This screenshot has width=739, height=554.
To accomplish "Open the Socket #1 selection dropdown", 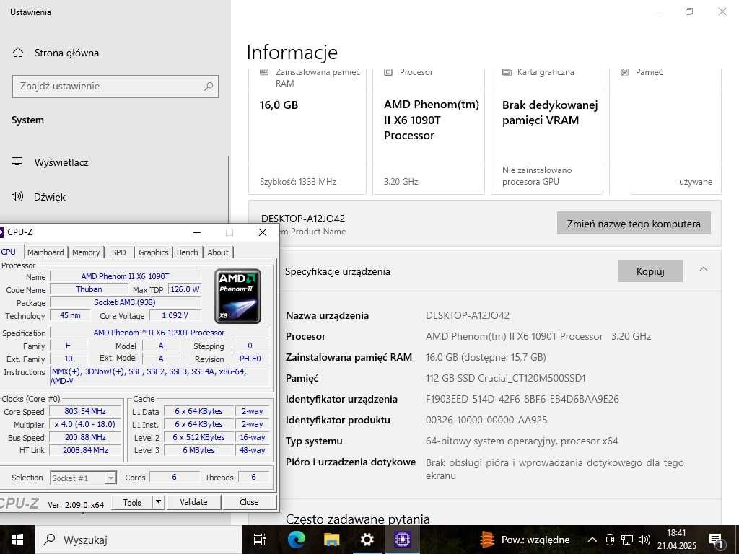I will [x=83, y=478].
